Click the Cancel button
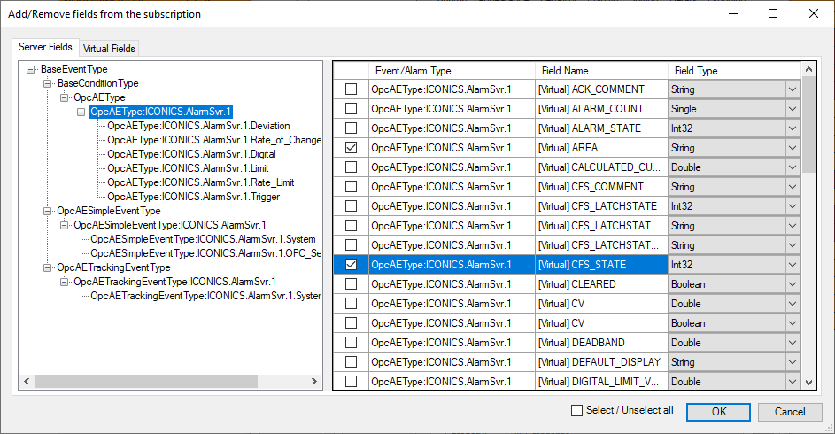This screenshot has width=835, height=434. (x=790, y=412)
